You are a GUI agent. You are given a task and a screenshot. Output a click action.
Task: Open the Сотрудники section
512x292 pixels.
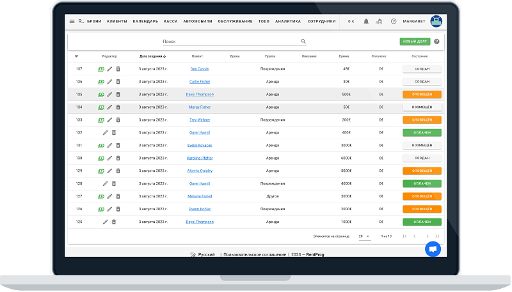point(321,21)
